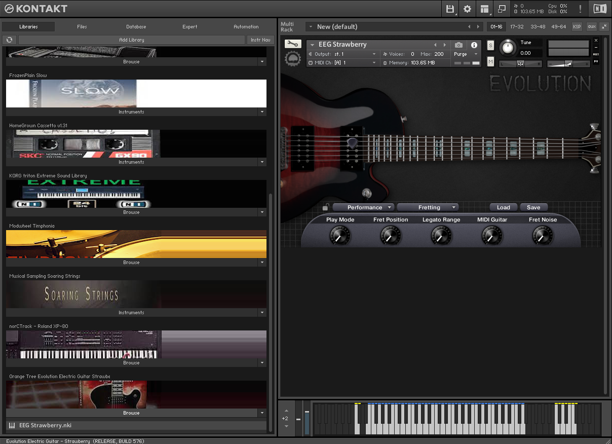Click the Add Library button
The image size is (612, 444).
click(x=132, y=40)
